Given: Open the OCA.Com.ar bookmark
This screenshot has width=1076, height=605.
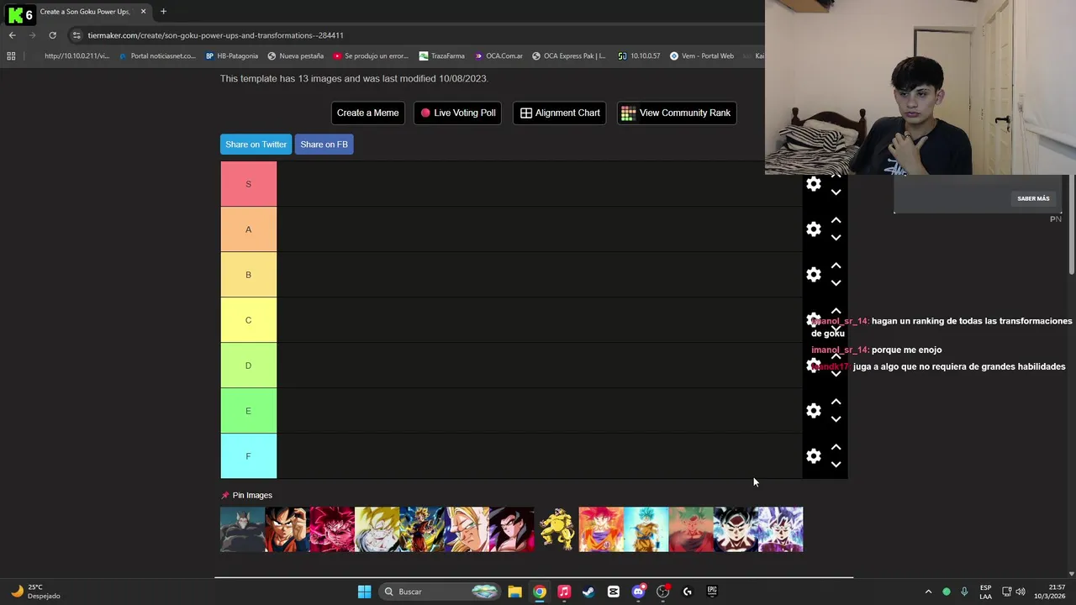Looking at the screenshot, I should (498, 56).
